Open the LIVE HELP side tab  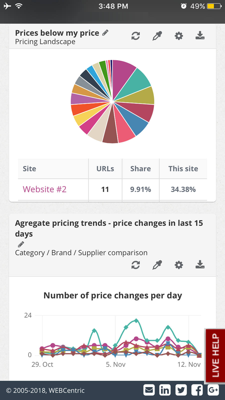(215, 355)
